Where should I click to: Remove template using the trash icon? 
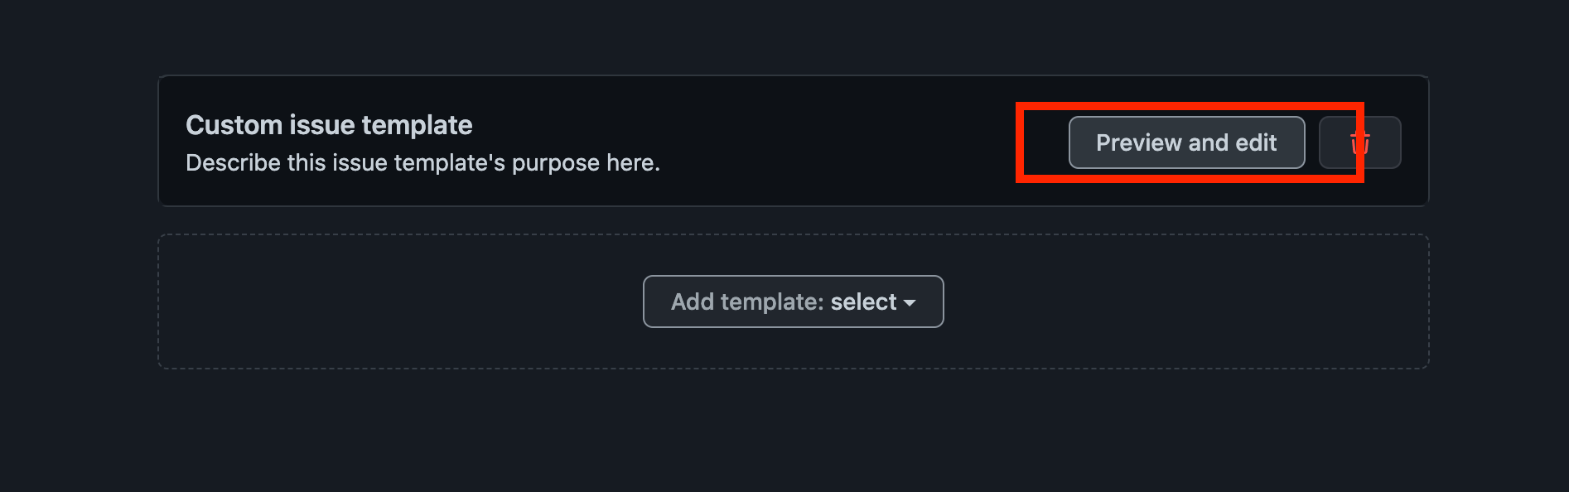point(1359,142)
